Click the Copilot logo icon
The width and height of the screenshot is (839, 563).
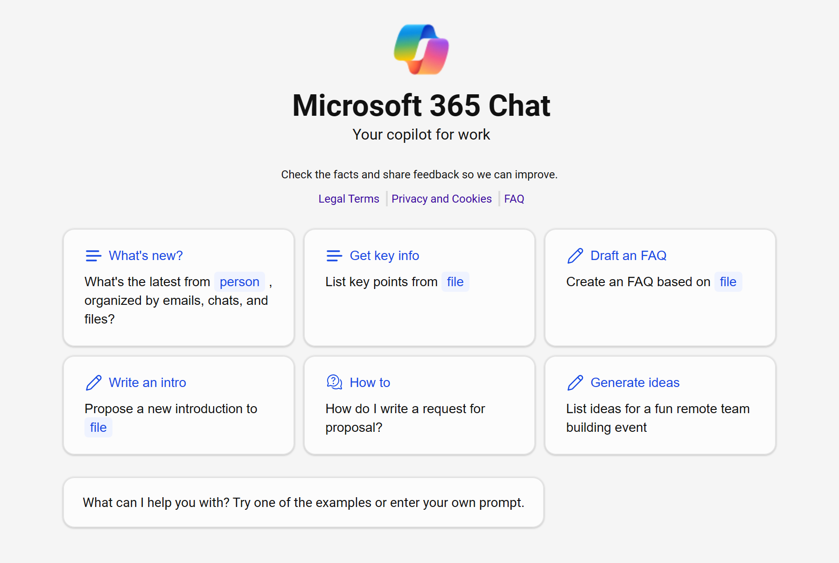click(x=420, y=49)
